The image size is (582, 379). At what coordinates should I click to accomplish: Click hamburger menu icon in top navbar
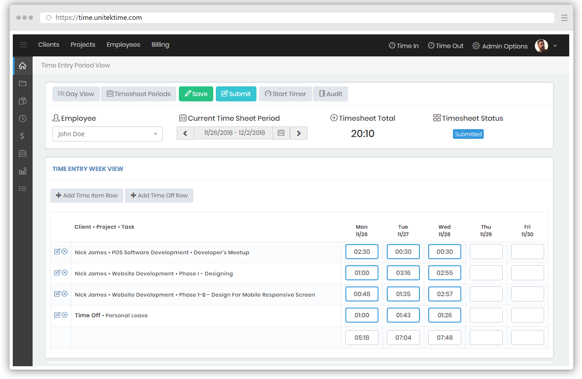click(x=23, y=45)
